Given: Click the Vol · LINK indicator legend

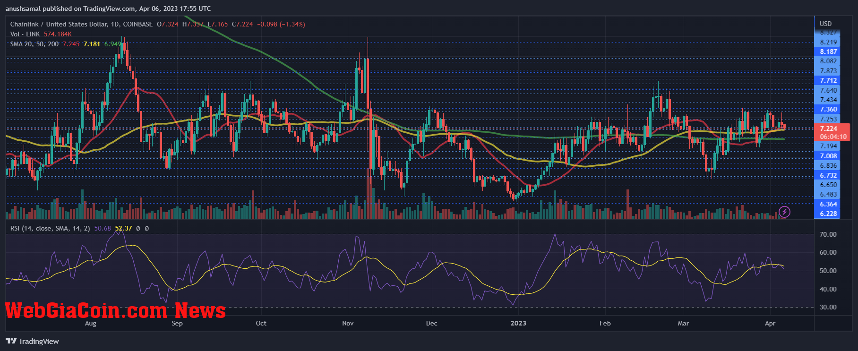Looking at the screenshot, I should [25, 34].
